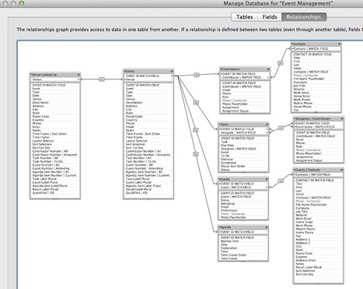Image resolution: width=363 pixels, height=289 pixels.
Task: Click QuickFind | iOS field in Events table
Action: point(137,192)
